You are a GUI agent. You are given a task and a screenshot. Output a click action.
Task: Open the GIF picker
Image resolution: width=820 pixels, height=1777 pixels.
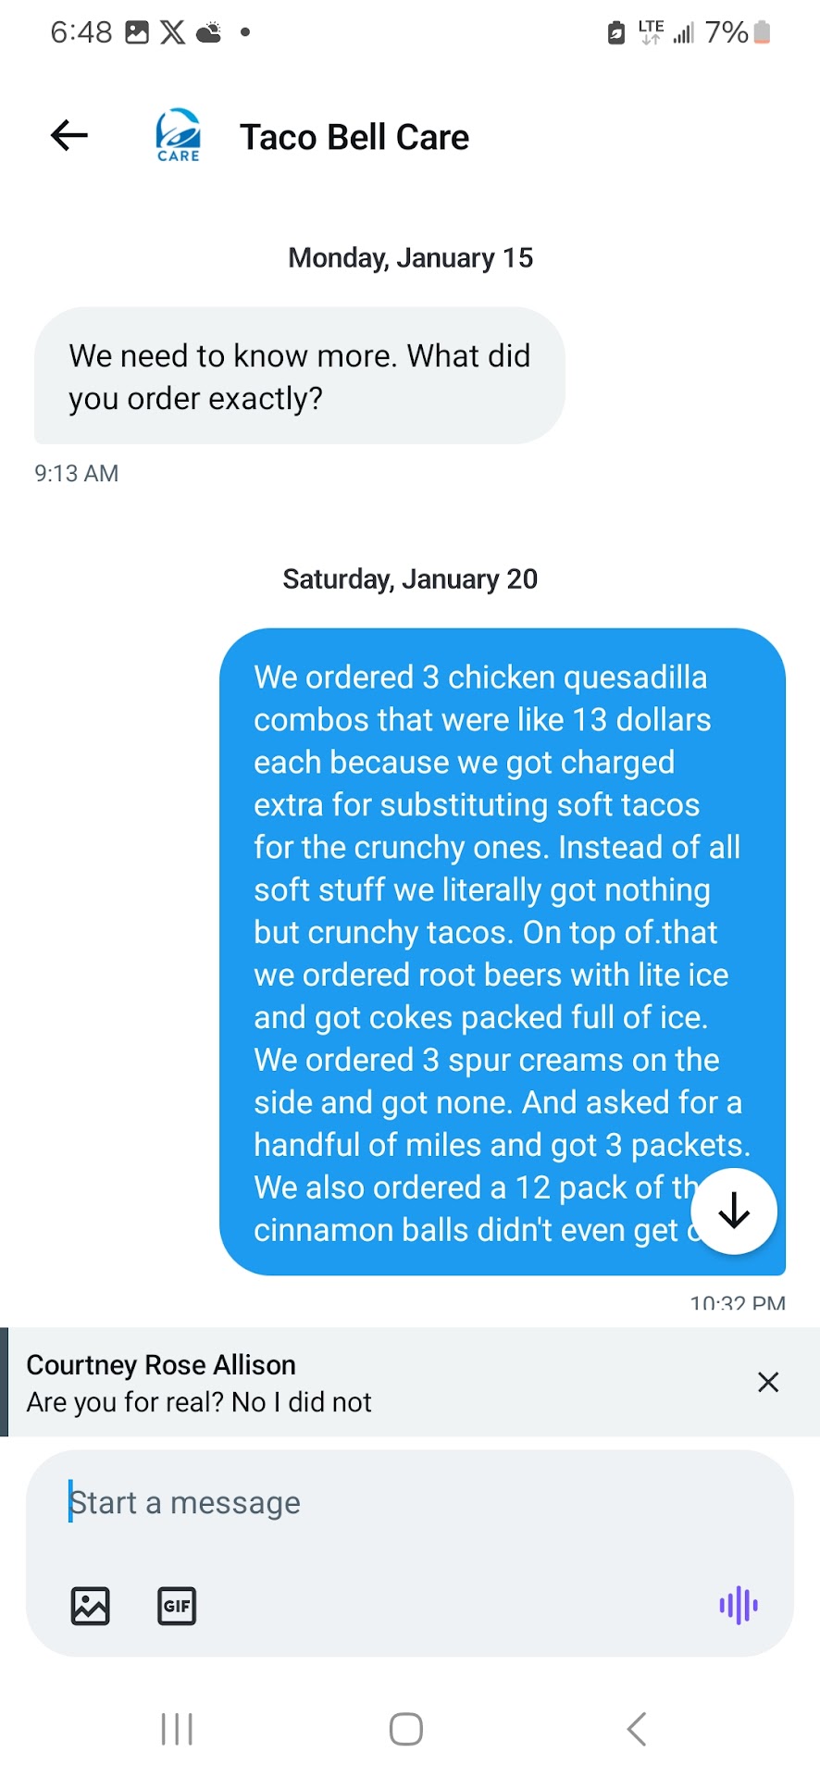pos(177,1606)
